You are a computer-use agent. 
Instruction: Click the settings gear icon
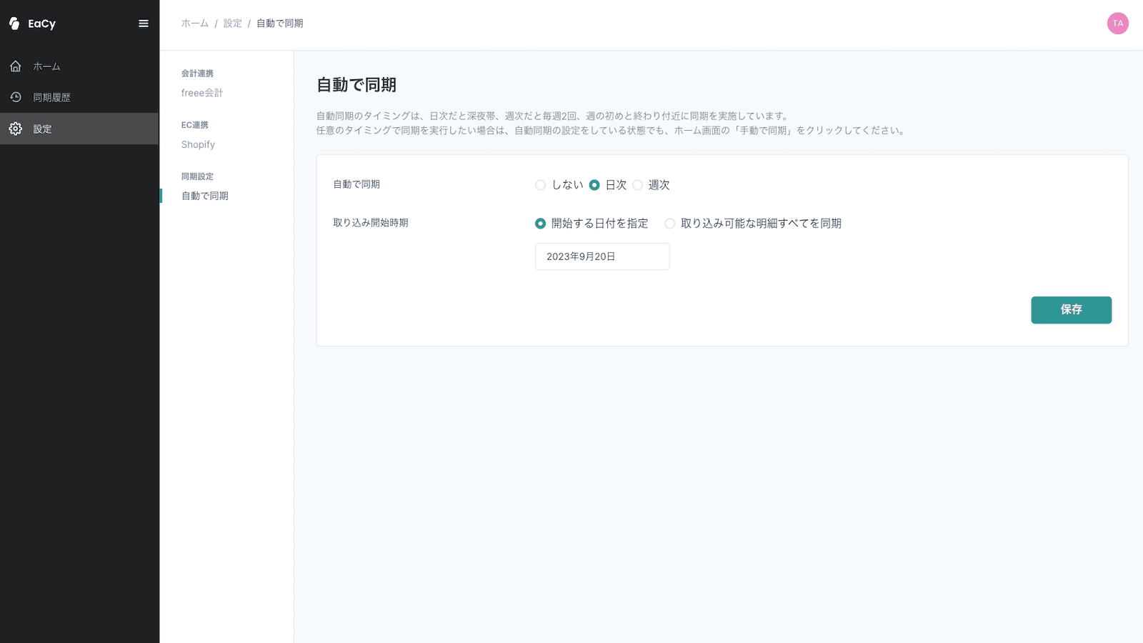coord(16,129)
